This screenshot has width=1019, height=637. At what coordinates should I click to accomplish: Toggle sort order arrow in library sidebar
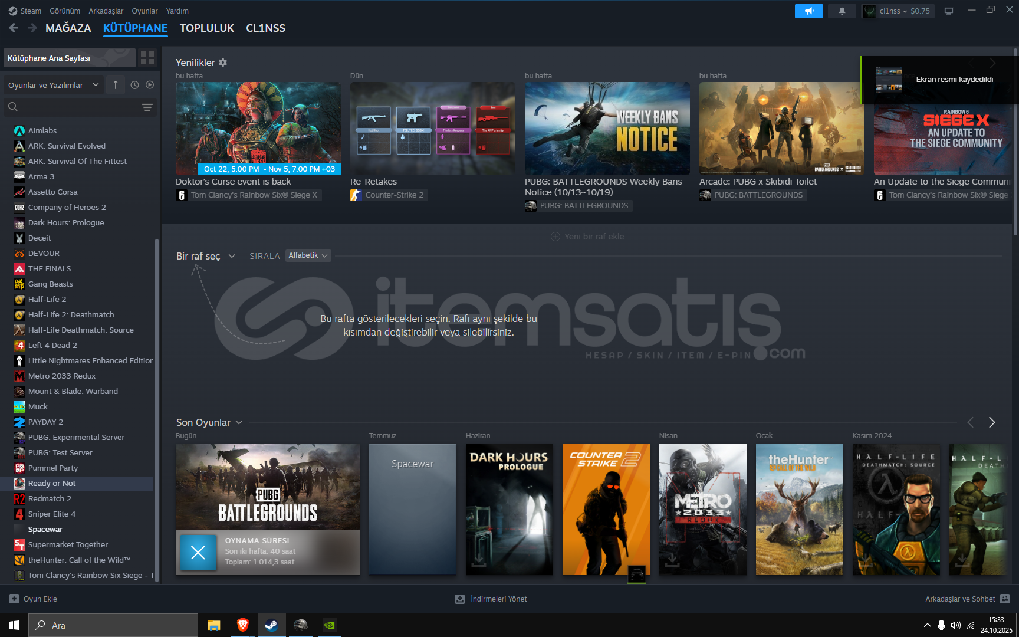(x=116, y=85)
